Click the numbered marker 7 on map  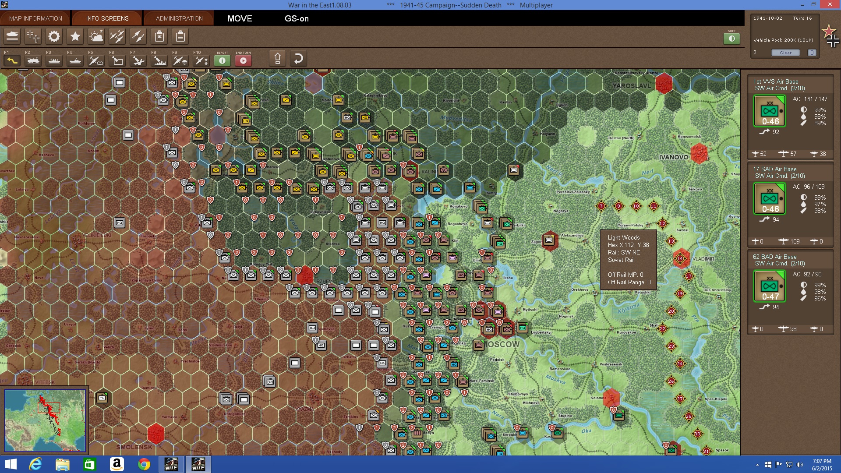[601, 206]
